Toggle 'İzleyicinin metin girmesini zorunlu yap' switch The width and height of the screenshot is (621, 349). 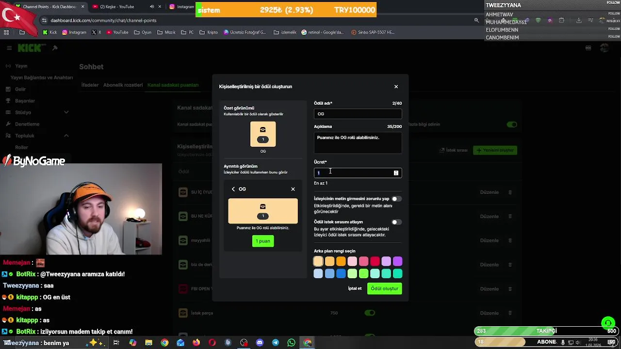pos(396,199)
